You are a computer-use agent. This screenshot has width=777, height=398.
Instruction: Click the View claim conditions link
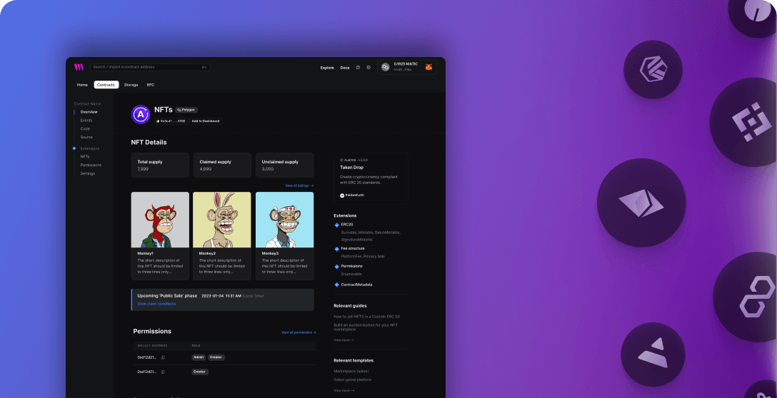pyautogui.click(x=156, y=304)
